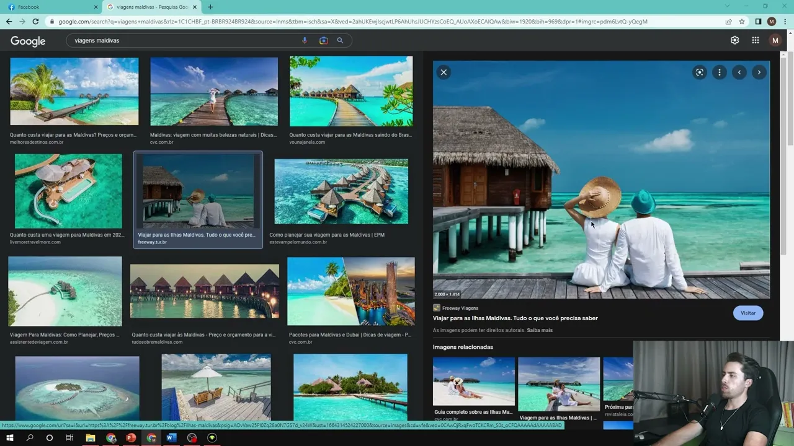Image resolution: width=794 pixels, height=446 pixels.
Task: Click 'Como planejar sua viagem para as Maldivas' caption
Action: coord(327,235)
